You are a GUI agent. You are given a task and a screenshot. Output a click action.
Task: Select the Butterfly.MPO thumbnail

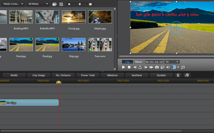coord(47,17)
